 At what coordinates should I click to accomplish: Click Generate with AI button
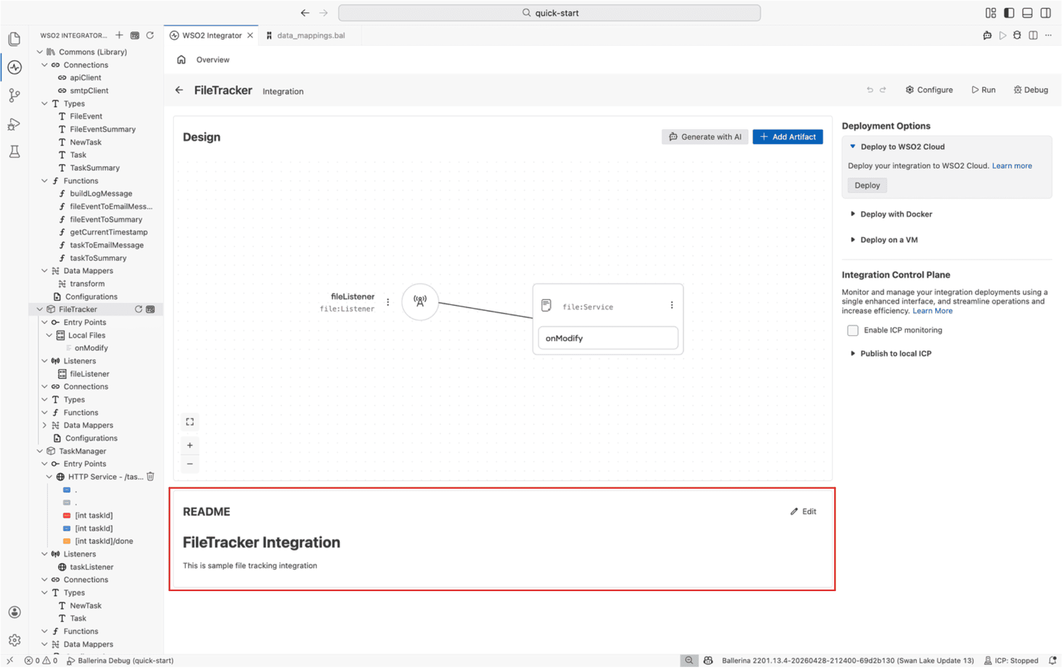click(x=705, y=137)
